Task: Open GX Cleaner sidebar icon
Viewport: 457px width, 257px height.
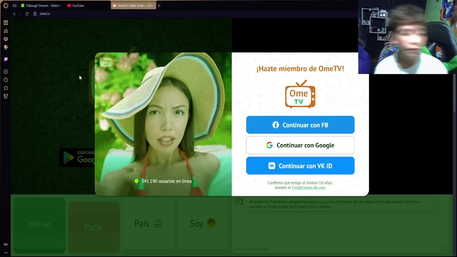Action: pyautogui.click(x=6, y=31)
